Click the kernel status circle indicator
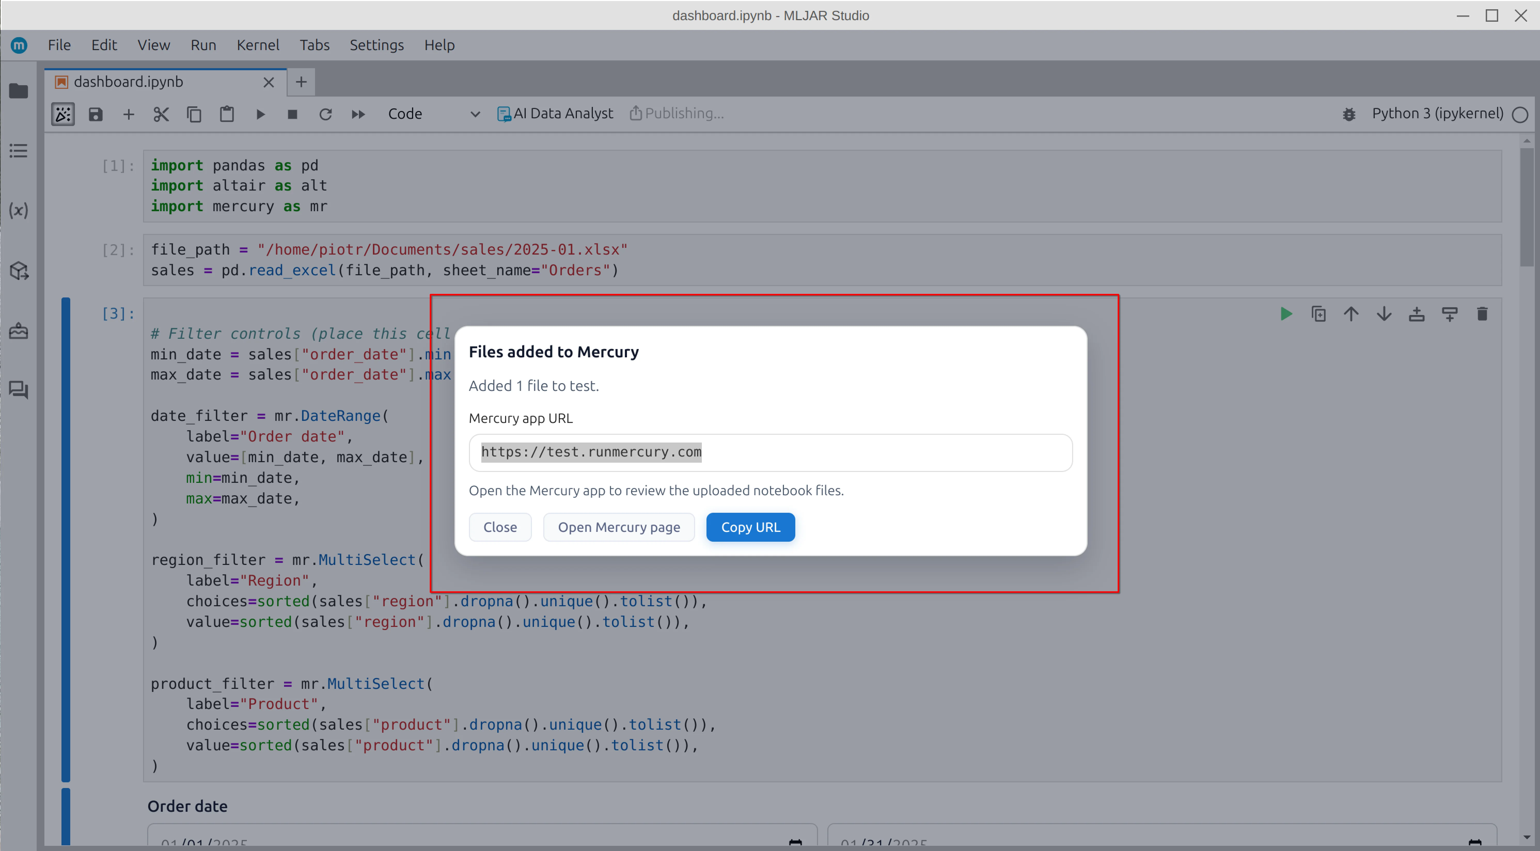 pos(1520,114)
